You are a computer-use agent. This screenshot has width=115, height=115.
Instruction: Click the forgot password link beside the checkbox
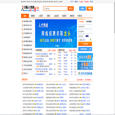pos(84,40)
